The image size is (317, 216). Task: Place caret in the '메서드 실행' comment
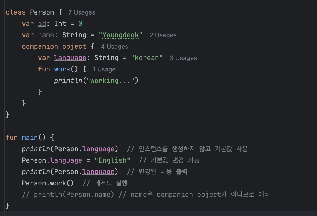[105, 183]
